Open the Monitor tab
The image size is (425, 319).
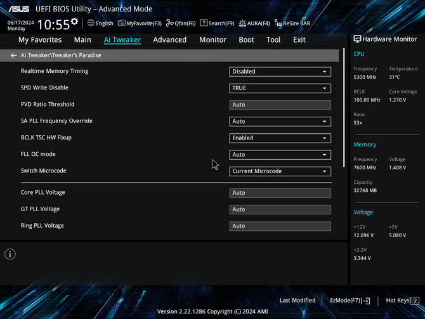coord(213,40)
